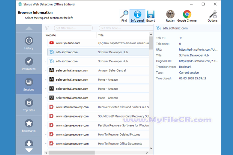This screenshot has height=155, width=233.
Task: Focus the Website filter field
Action: [73, 28]
